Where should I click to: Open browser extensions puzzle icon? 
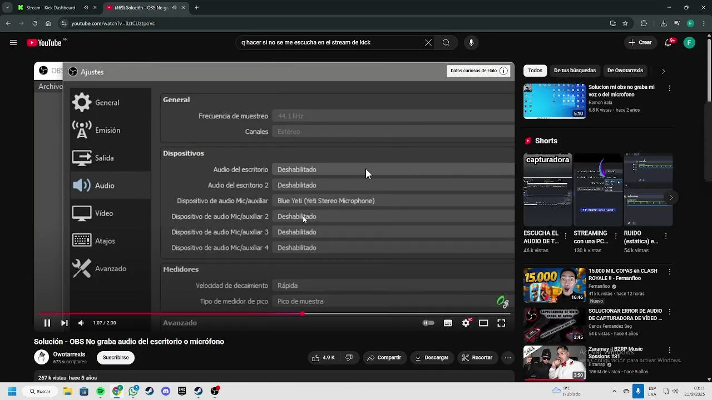[x=644, y=23]
